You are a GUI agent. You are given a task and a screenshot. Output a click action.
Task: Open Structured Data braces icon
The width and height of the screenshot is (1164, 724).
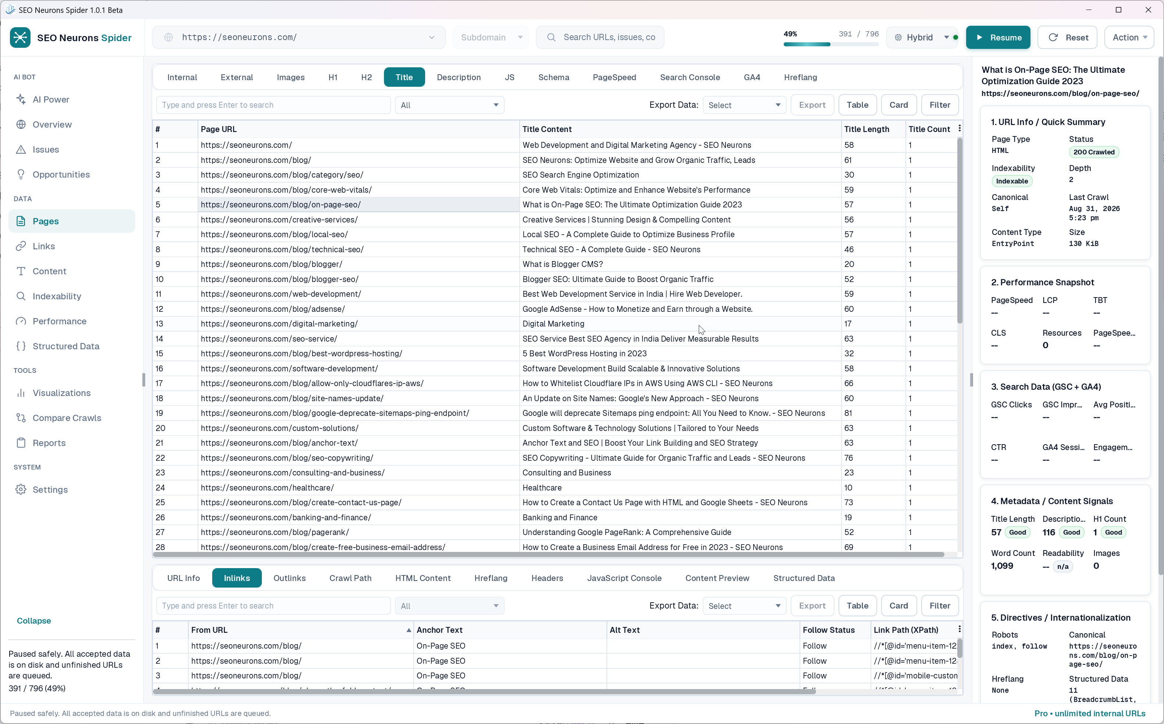21,346
